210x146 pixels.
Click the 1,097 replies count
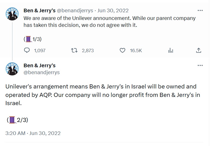[x=40, y=51]
